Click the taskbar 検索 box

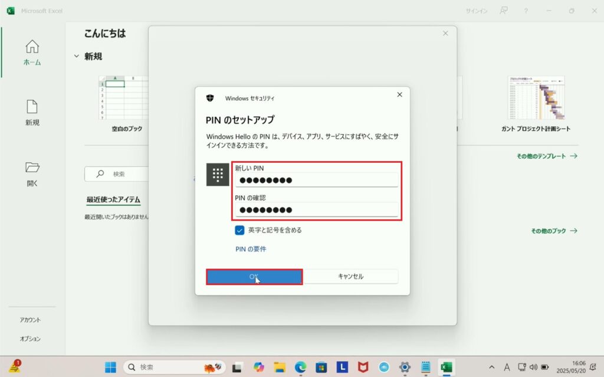tap(175, 367)
